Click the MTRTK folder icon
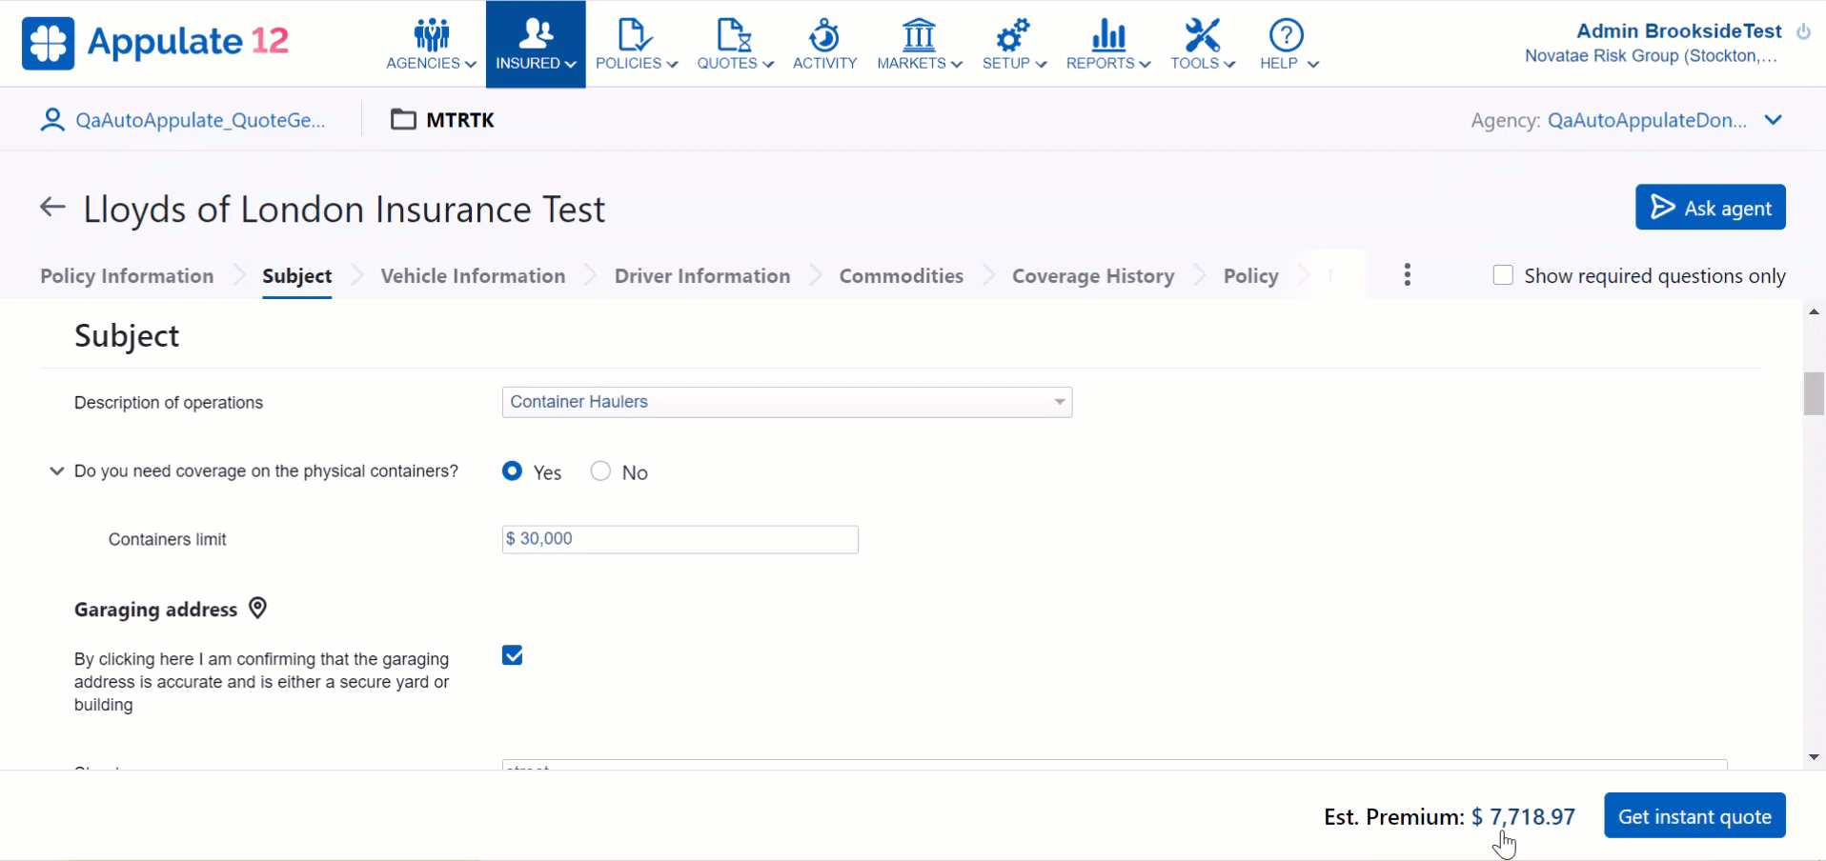 click(403, 119)
